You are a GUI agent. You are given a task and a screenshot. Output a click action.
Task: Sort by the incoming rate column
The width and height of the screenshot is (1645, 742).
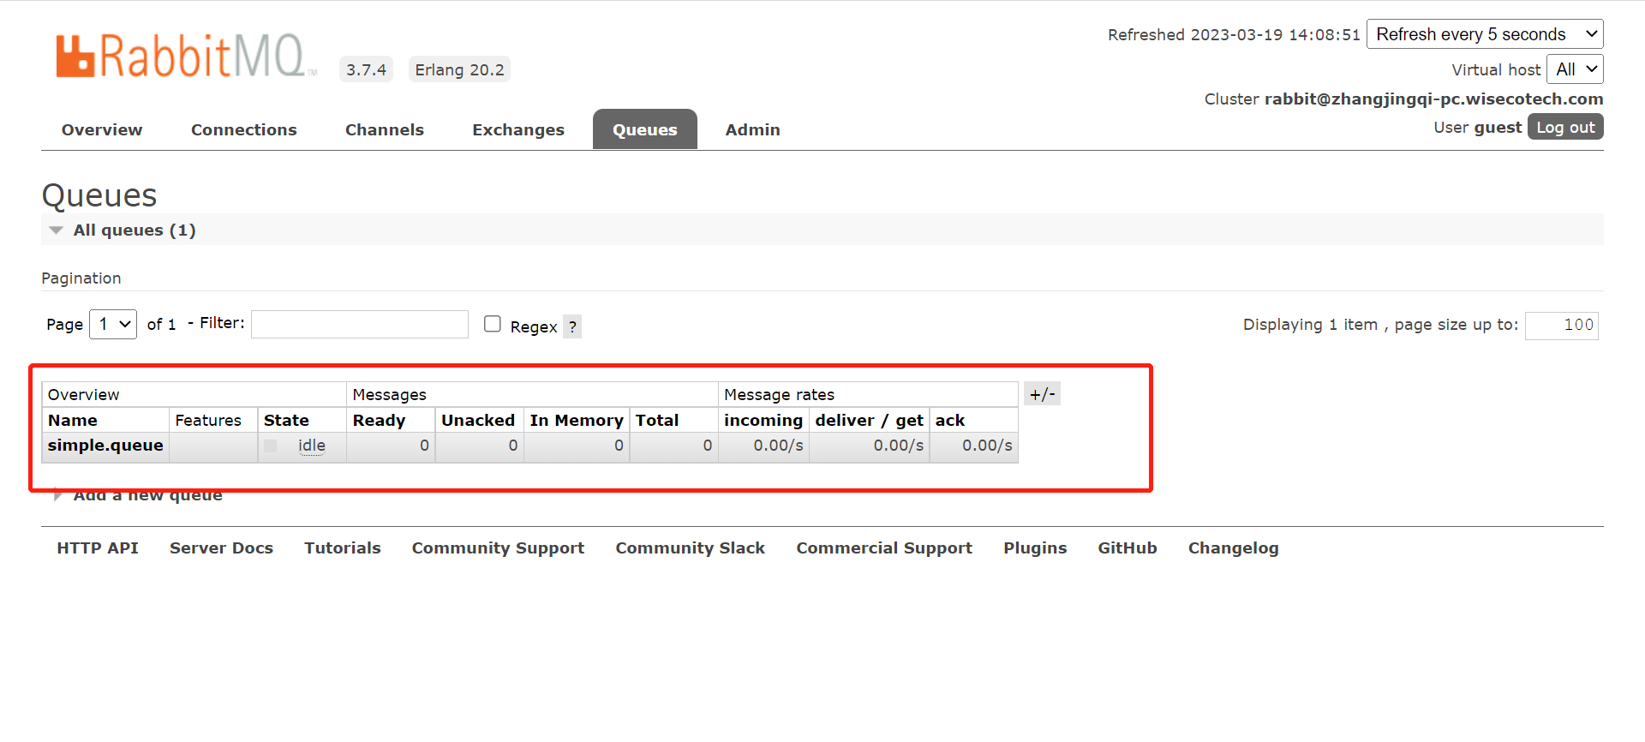pyautogui.click(x=763, y=421)
